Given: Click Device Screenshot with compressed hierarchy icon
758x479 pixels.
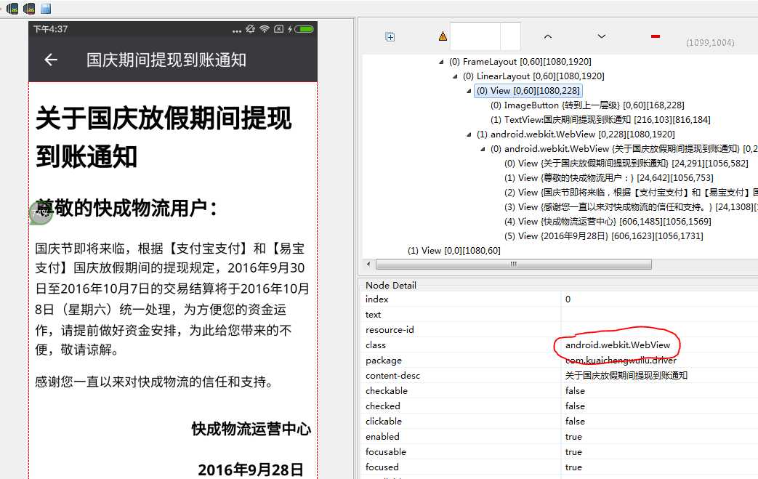Looking at the screenshot, I should point(29,8).
